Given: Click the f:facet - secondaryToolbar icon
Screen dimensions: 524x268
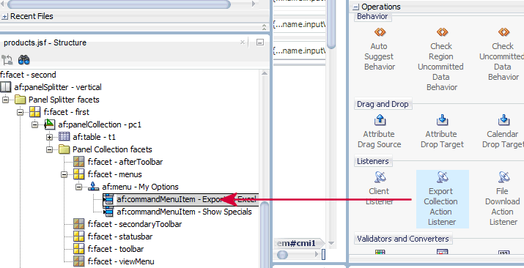Looking at the screenshot, I should 79,224.
